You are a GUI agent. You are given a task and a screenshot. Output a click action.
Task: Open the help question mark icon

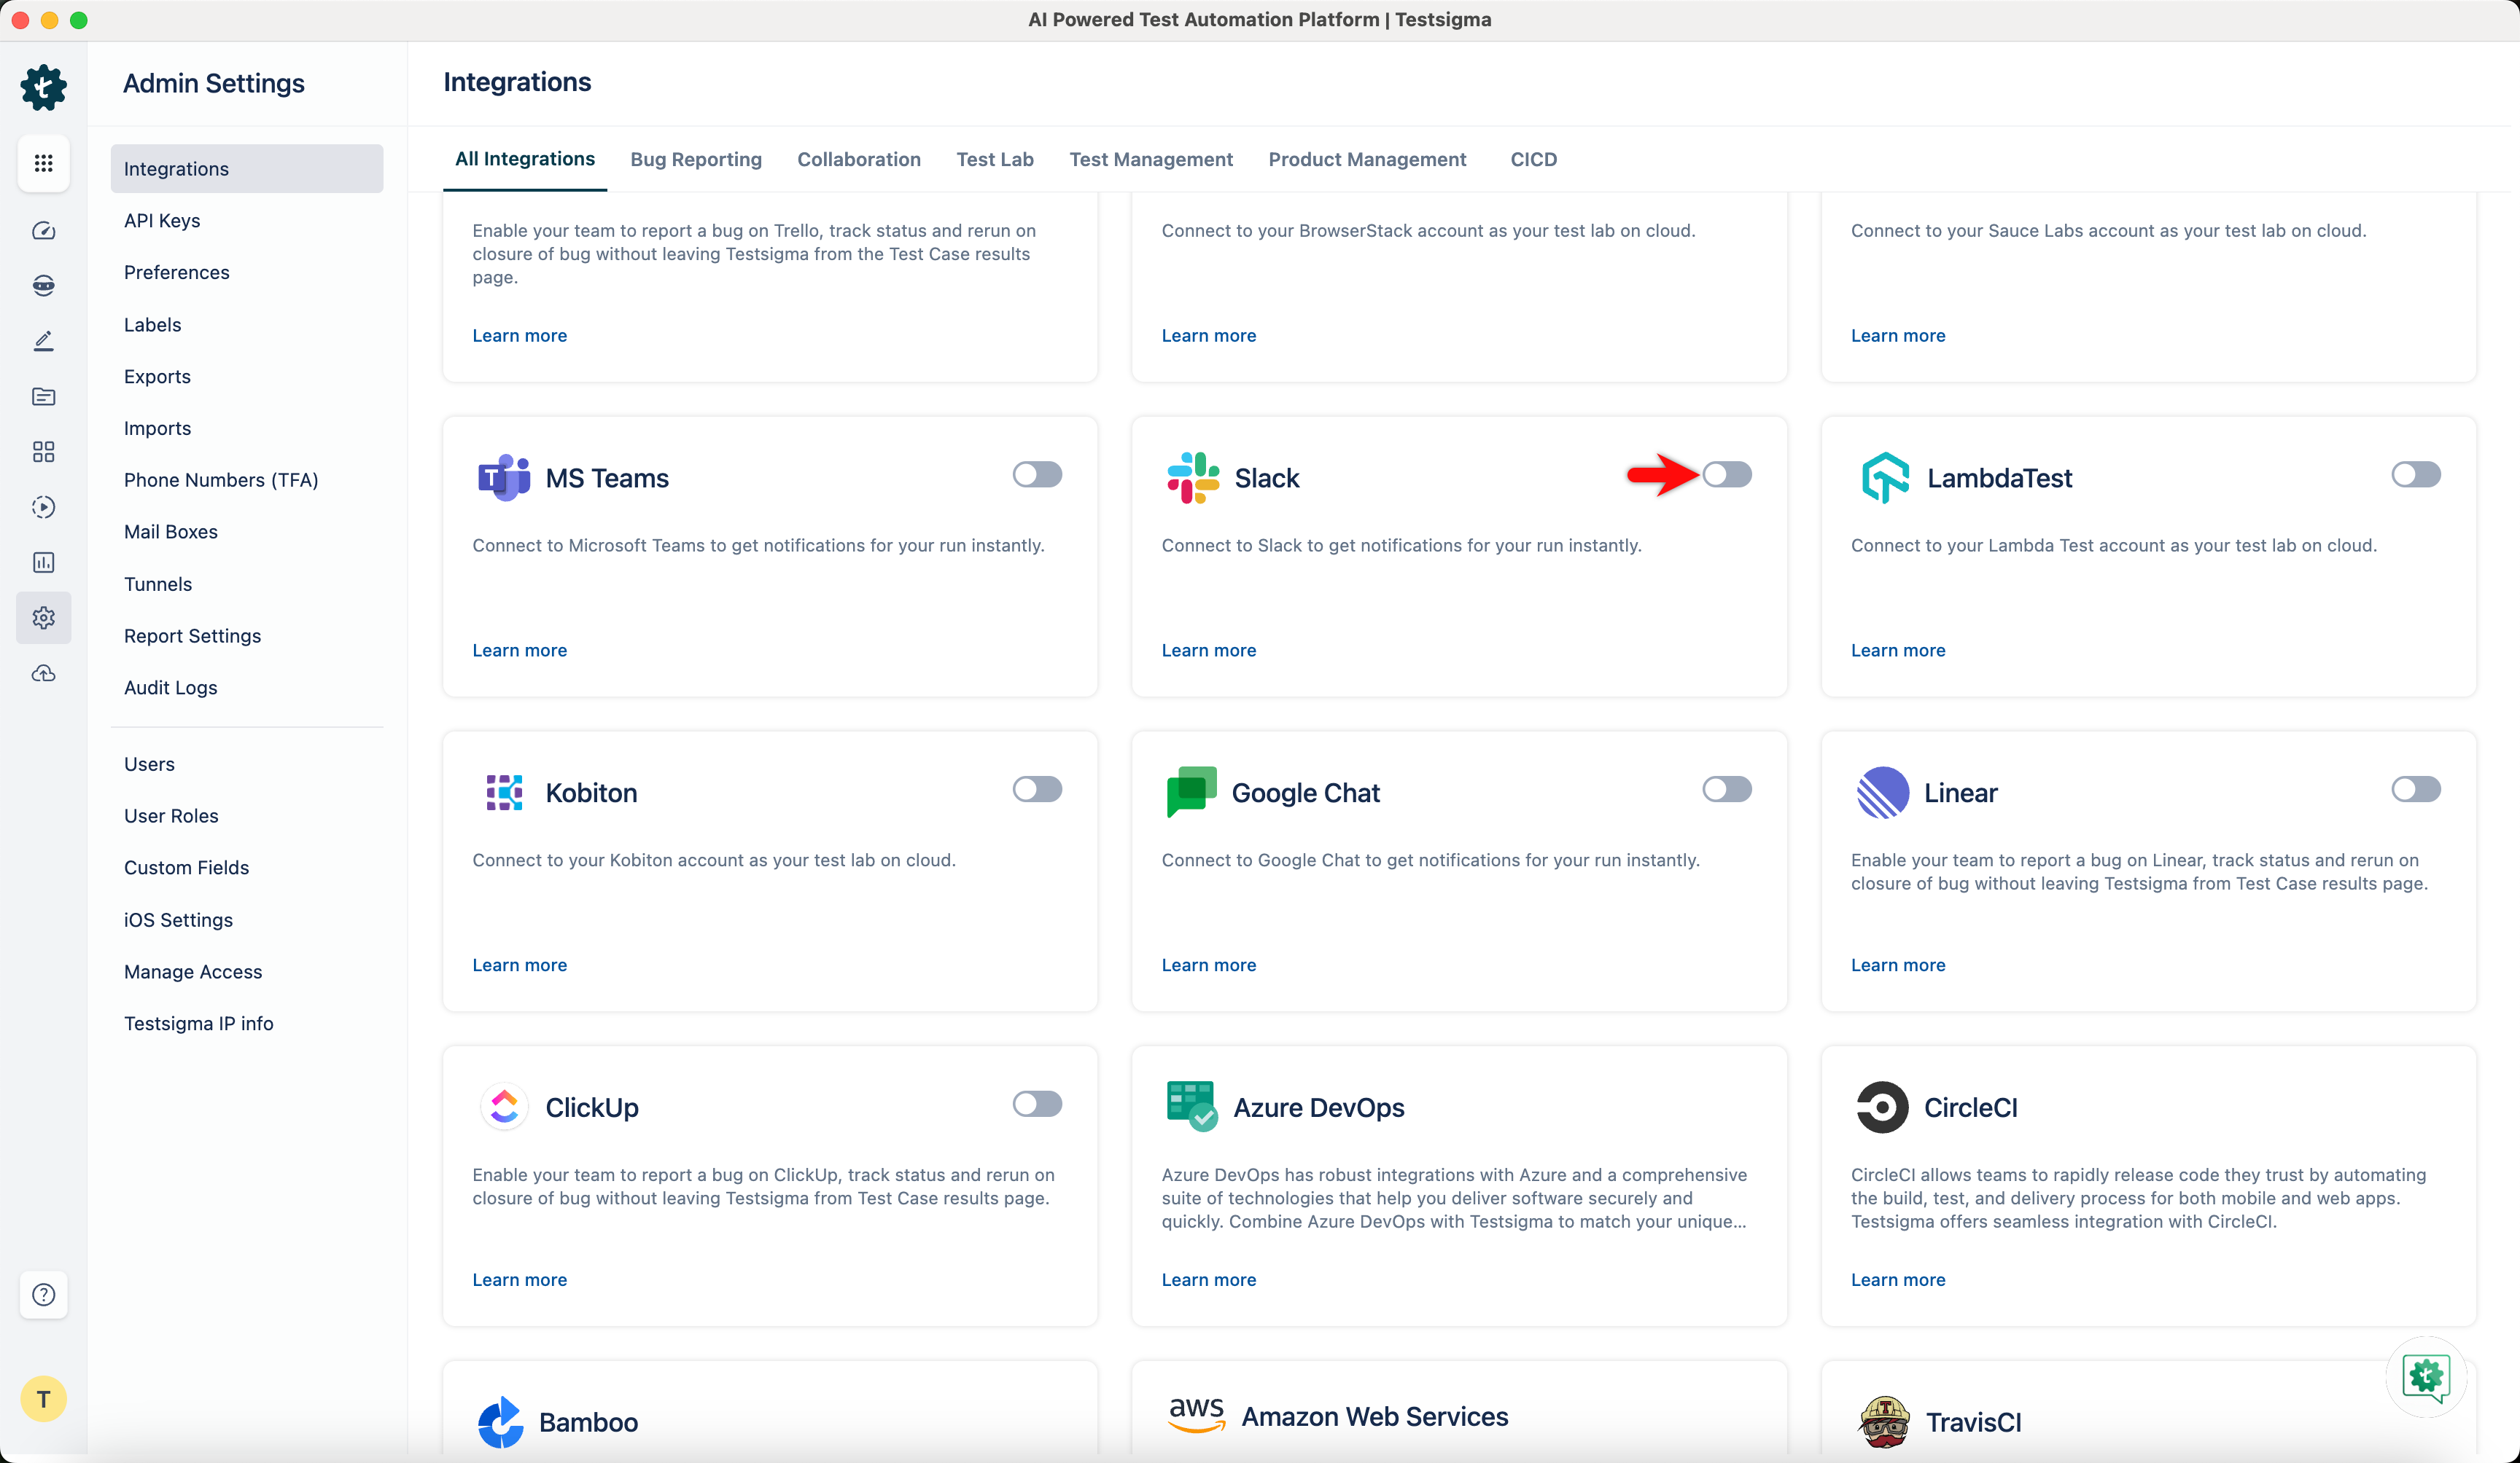[x=43, y=1294]
